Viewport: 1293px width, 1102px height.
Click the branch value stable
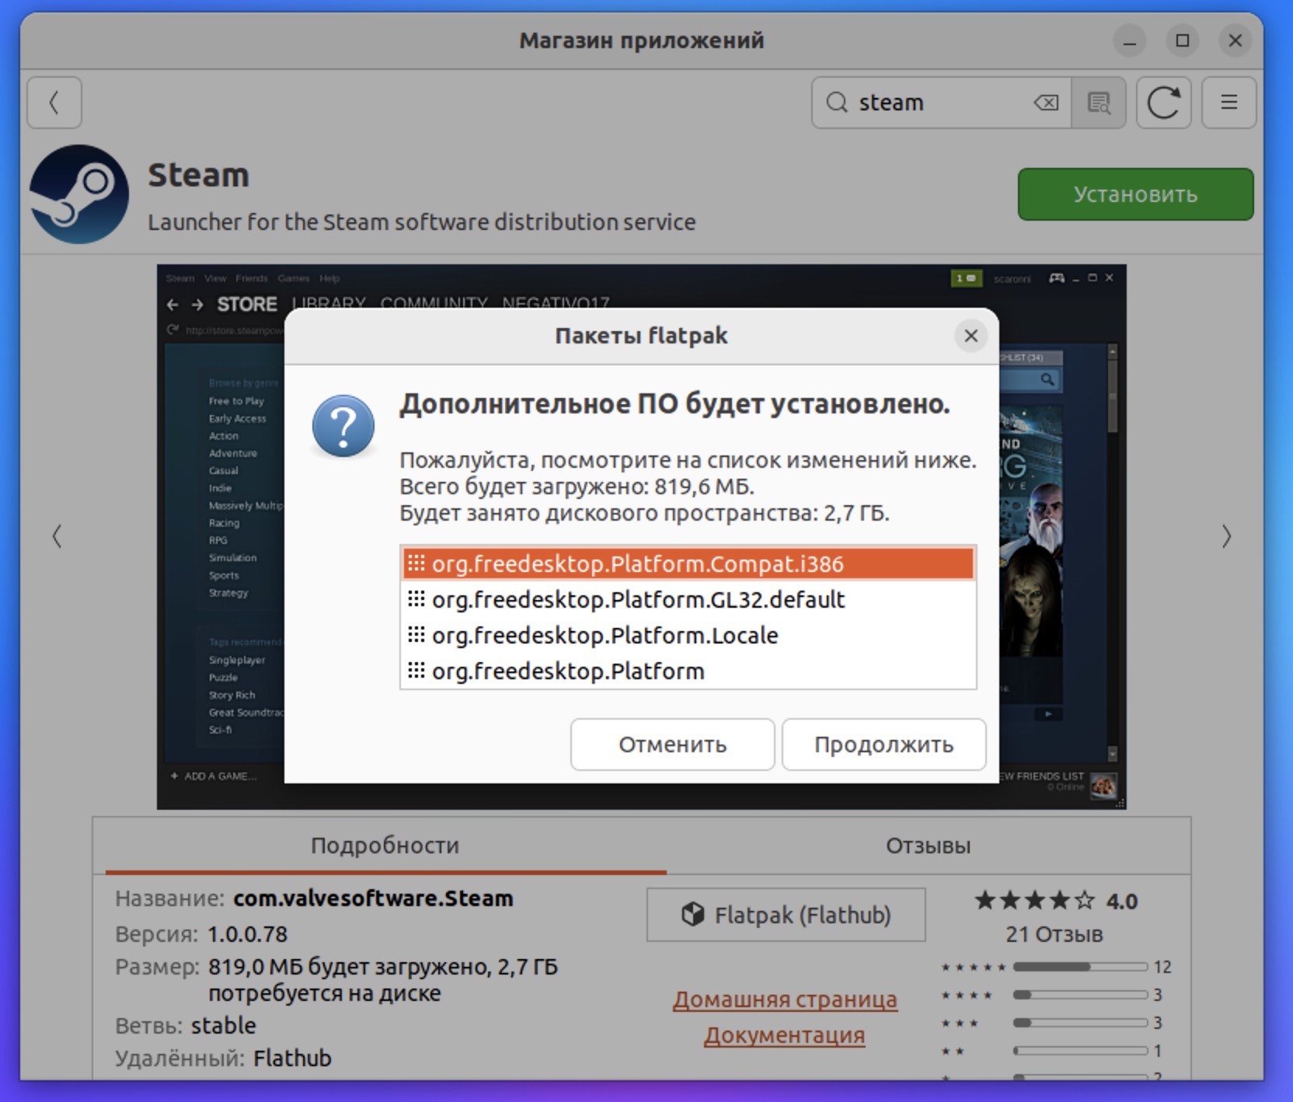(x=224, y=1026)
